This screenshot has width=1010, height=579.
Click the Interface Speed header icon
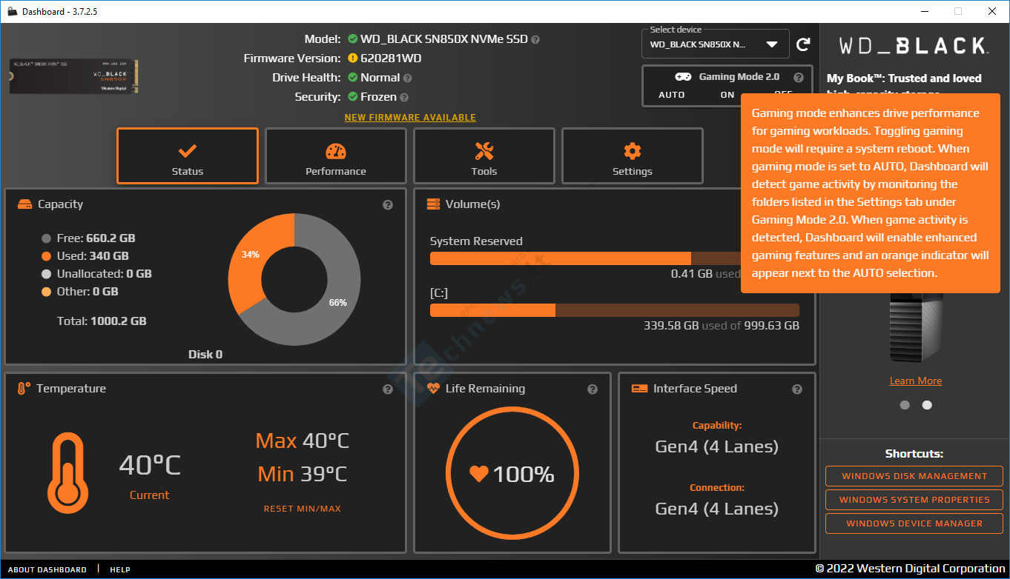click(639, 389)
